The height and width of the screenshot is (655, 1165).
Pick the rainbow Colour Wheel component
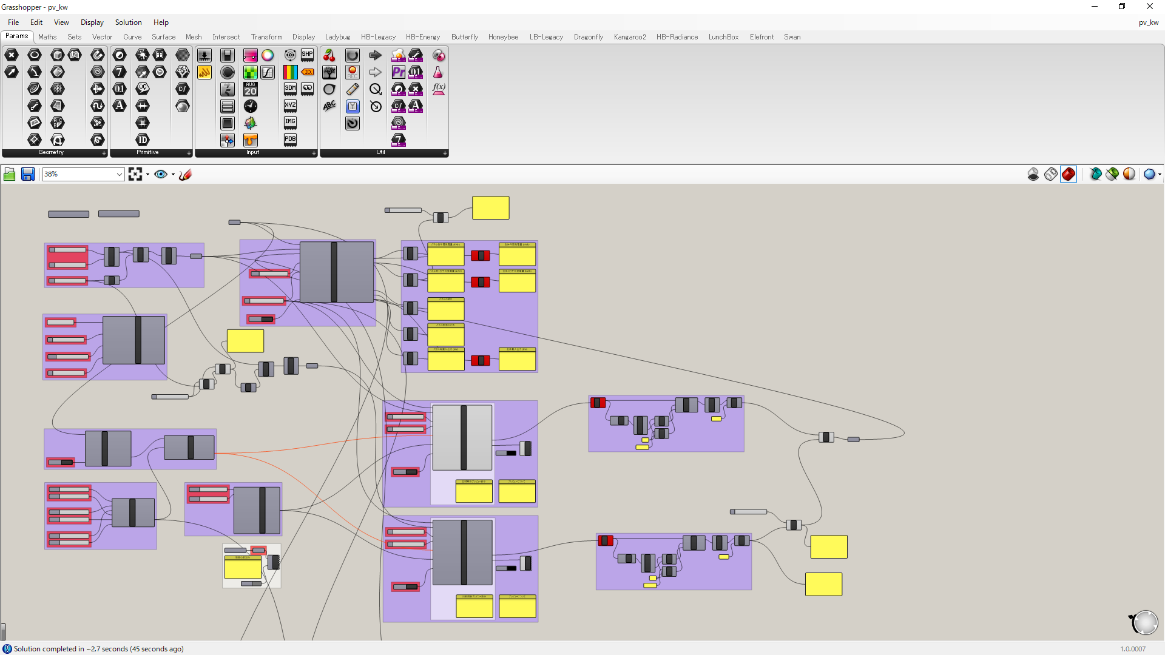pyautogui.click(x=268, y=55)
